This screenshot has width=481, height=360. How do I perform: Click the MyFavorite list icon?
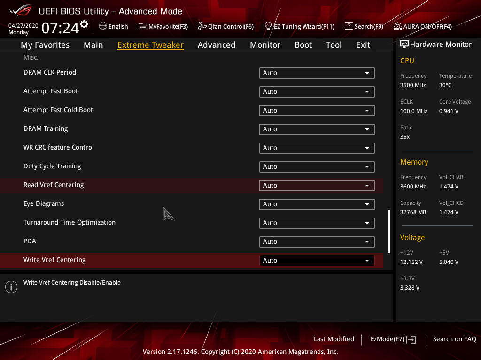click(x=143, y=26)
